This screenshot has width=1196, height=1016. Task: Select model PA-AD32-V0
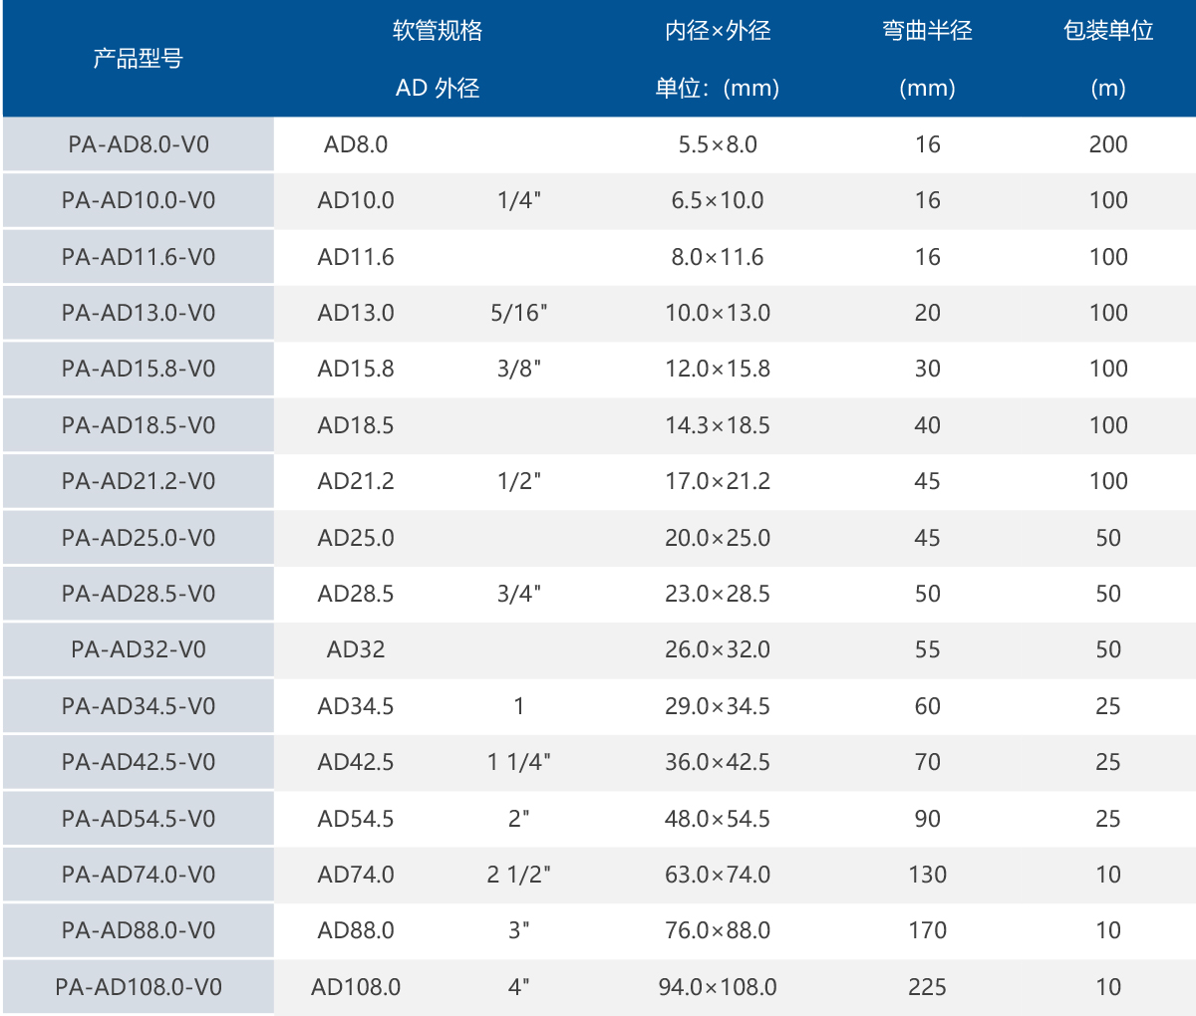coord(139,649)
